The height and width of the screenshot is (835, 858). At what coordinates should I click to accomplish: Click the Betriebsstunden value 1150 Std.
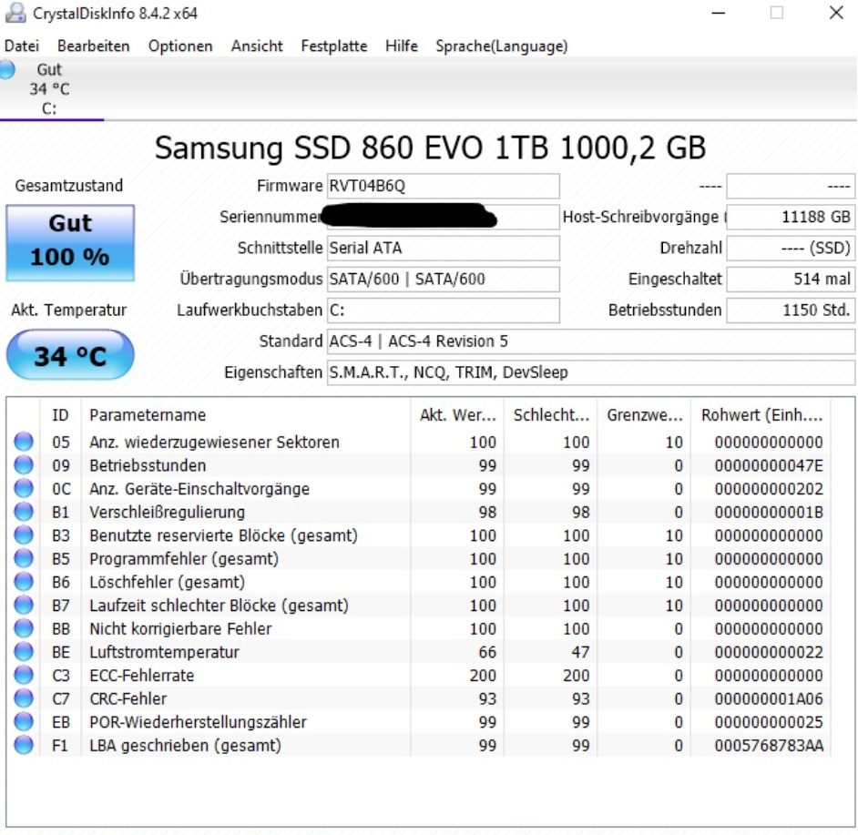(x=791, y=311)
